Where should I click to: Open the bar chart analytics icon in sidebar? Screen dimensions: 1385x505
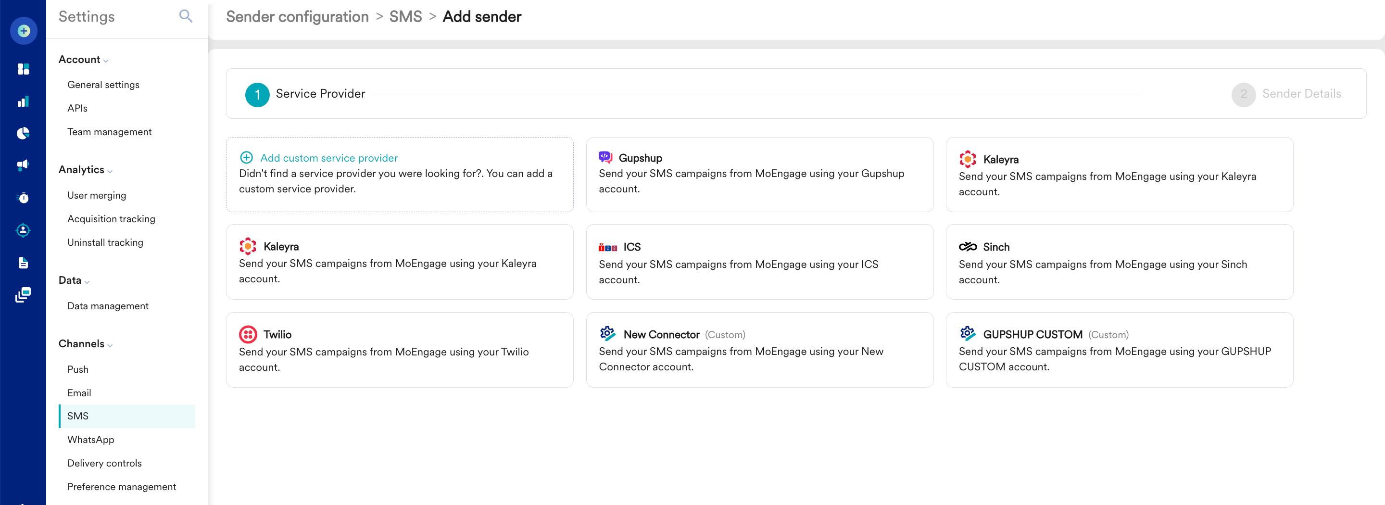[x=23, y=101]
